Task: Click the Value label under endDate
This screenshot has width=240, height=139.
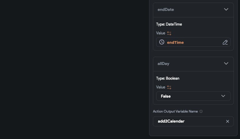Action: point(161,33)
